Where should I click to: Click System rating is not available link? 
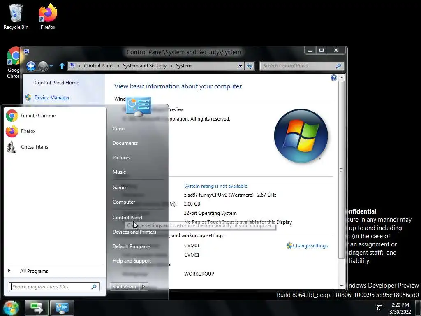coord(215,186)
